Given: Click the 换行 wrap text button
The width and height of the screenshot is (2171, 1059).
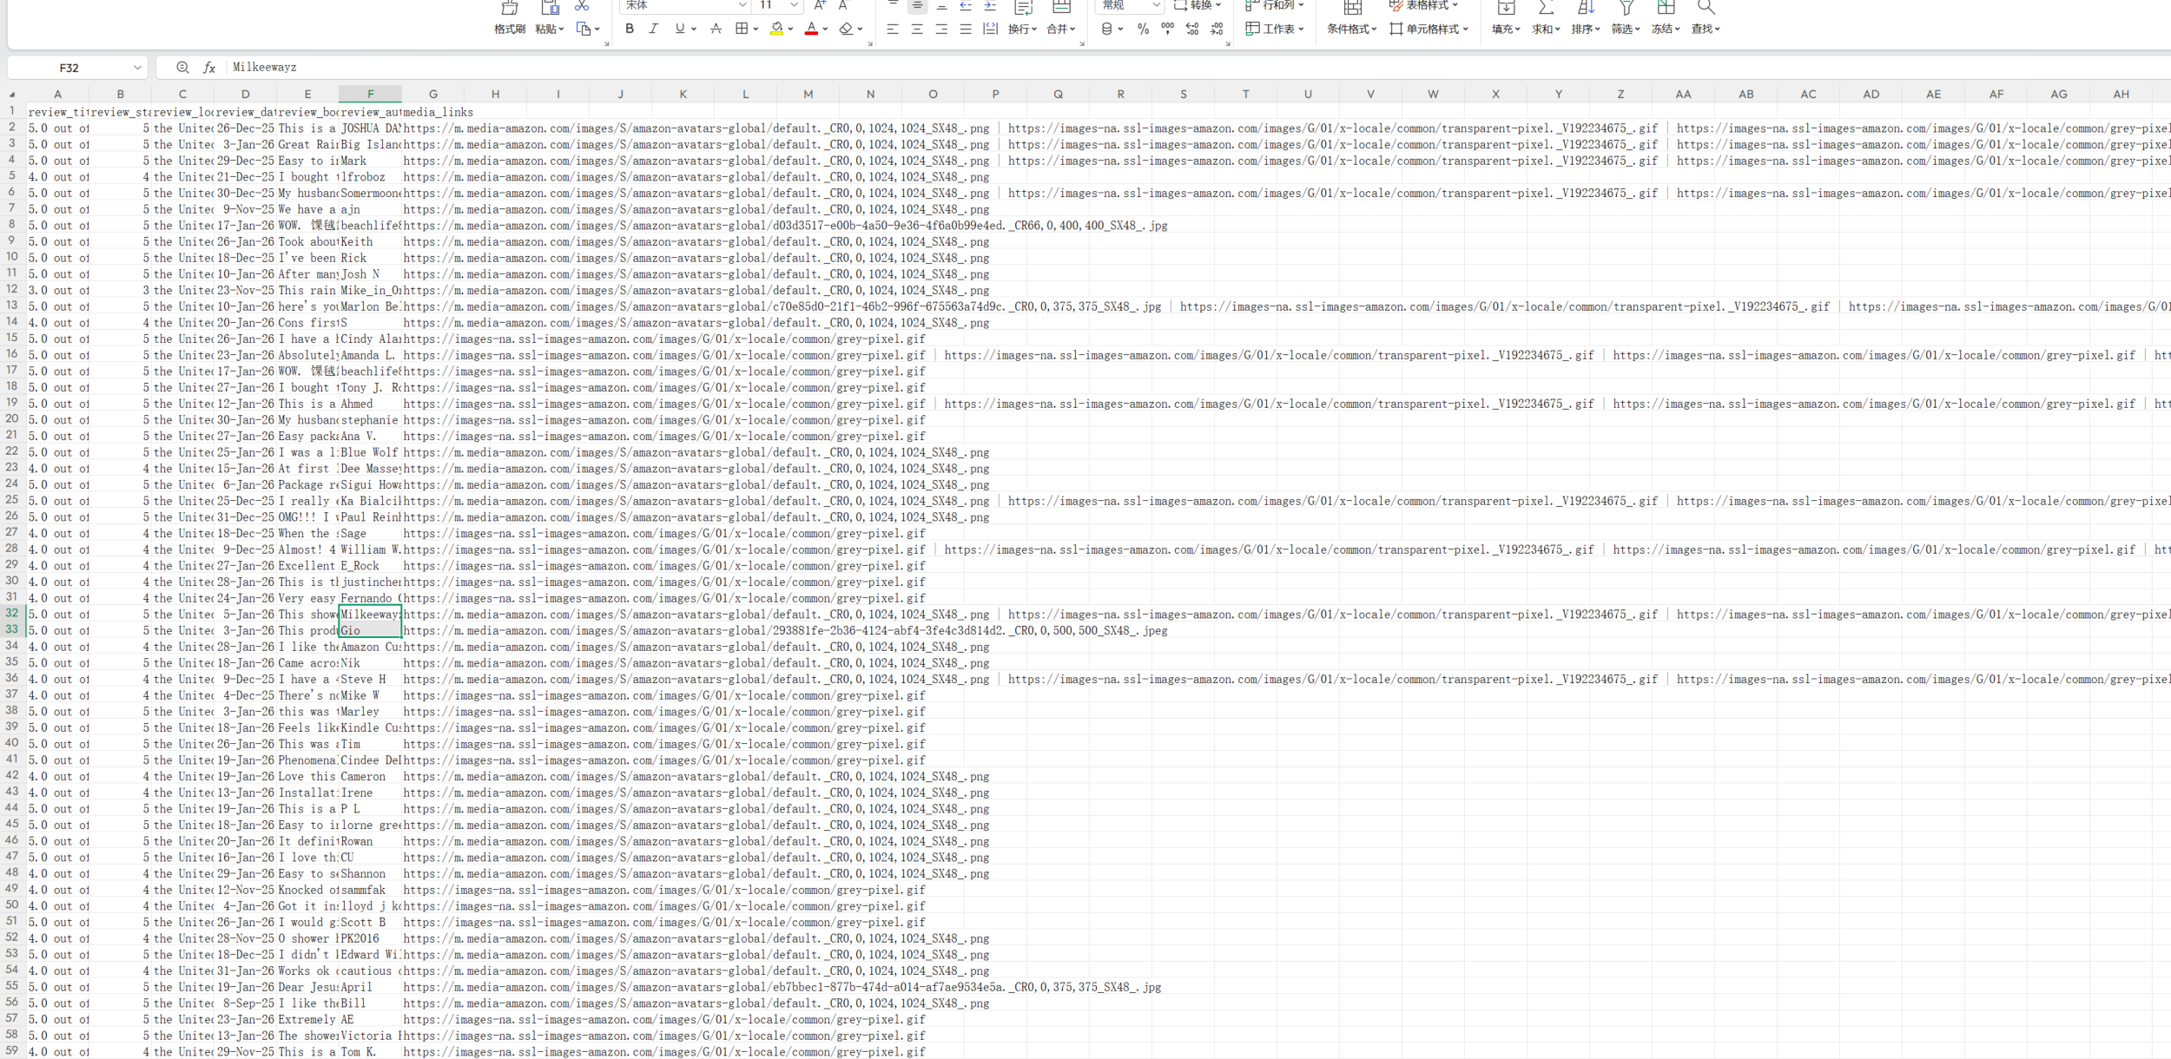Looking at the screenshot, I should click(1022, 29).
